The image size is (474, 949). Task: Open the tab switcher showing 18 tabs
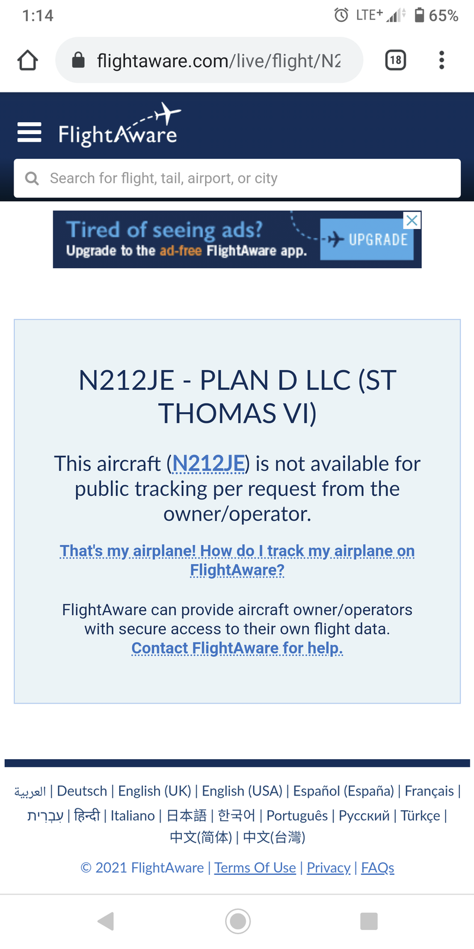point(396,60)
